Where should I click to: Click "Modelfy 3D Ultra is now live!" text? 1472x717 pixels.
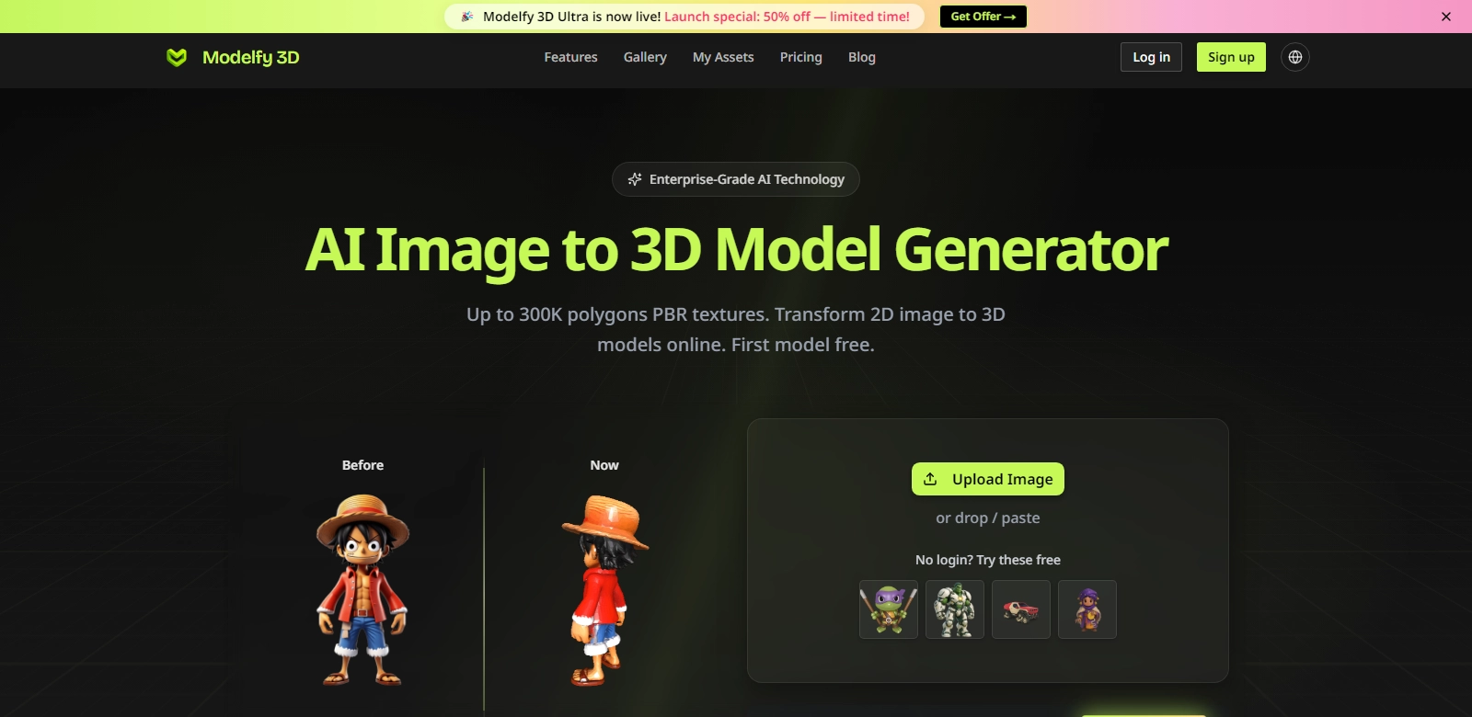[x=571, y=17]
